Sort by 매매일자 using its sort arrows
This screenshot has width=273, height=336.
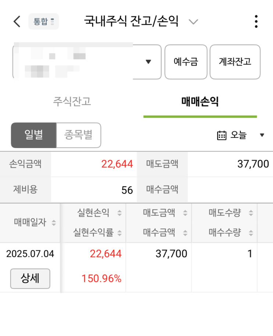pyautogui.click(x=54, y=223)
